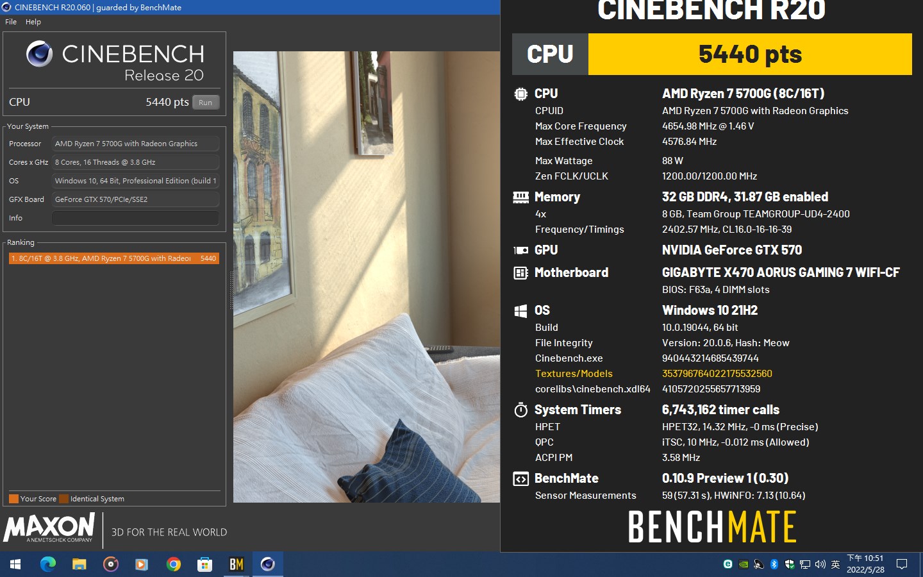Click the Cinebench.exe hash value

pyautogui.click(x=710, y=358)
